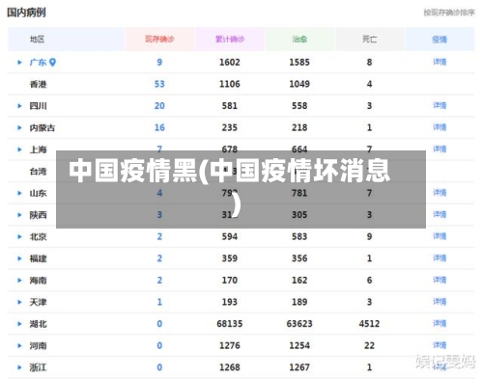
Task: Click the 国内病例 section title
Action: [26, 13]
